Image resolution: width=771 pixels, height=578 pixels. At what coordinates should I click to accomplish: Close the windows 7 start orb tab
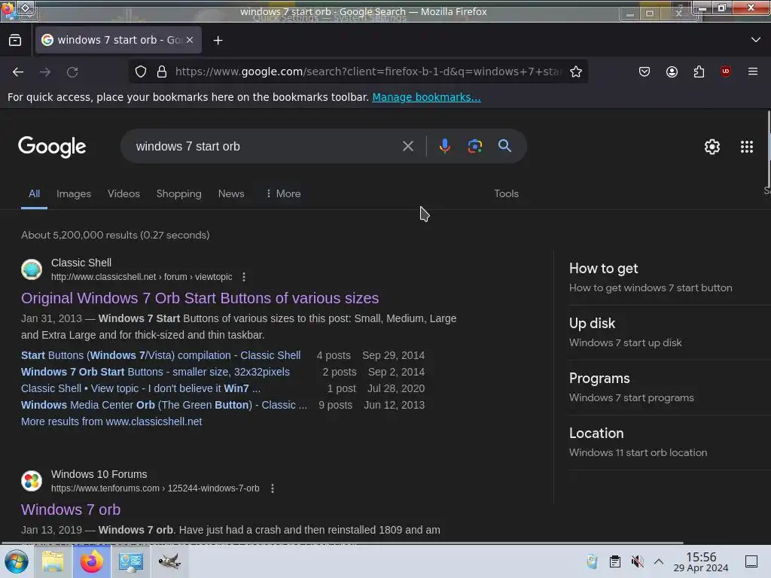pyautogui.click(x=190, y=41)
